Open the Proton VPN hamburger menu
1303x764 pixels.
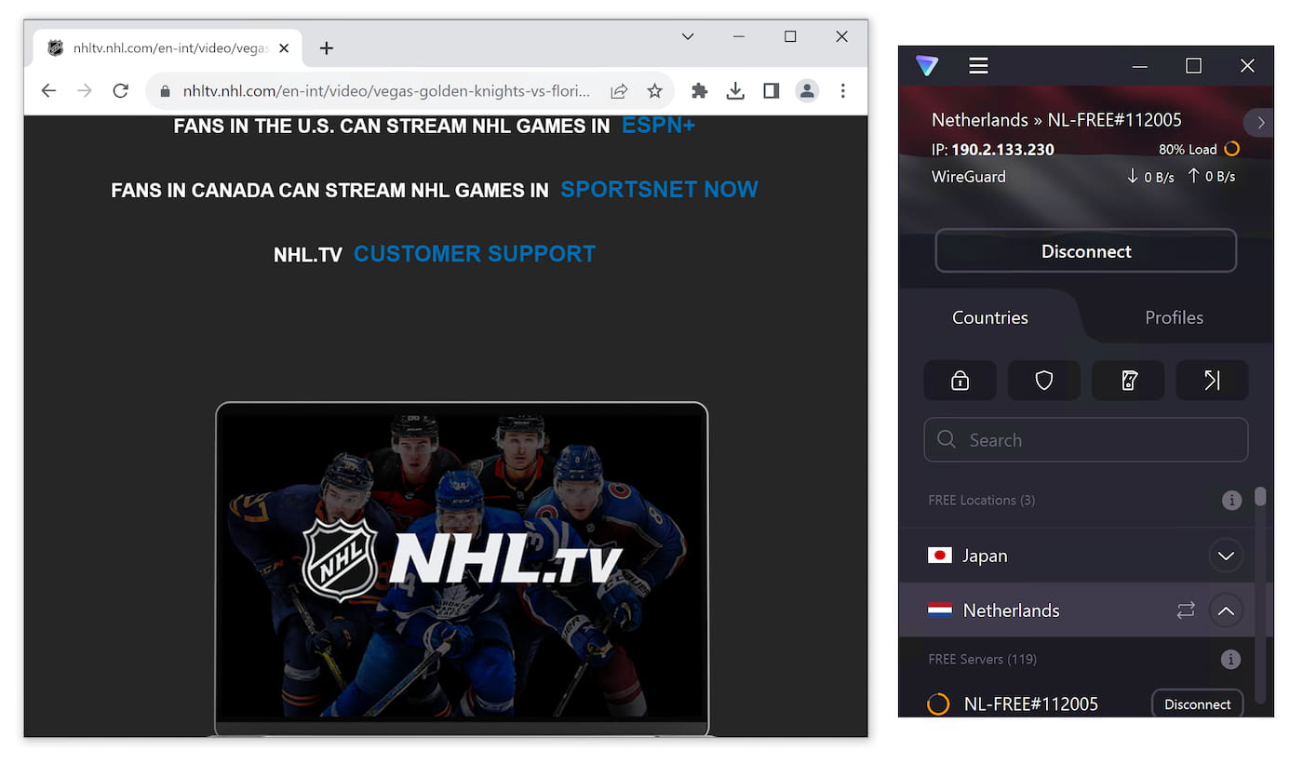pyautogui.click(x=978, y=65)
